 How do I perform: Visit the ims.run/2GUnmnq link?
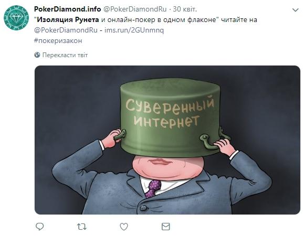[x=134, y=30]
